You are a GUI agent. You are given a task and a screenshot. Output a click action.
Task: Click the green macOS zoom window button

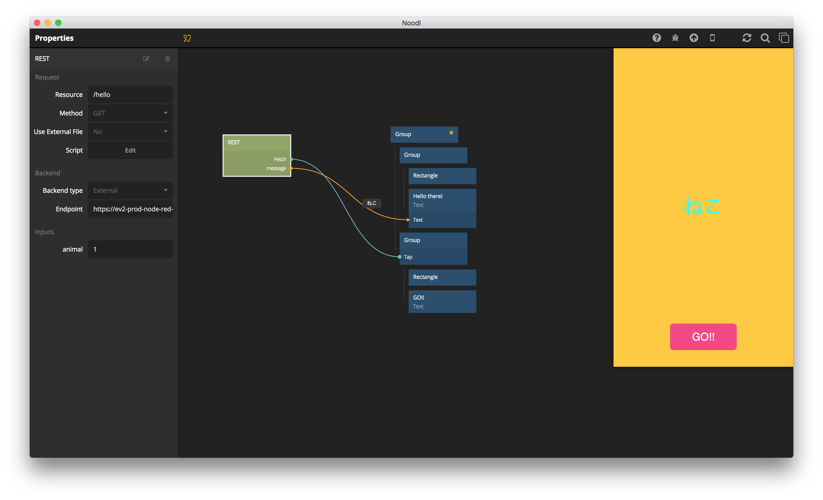click(x=58, y=23)
